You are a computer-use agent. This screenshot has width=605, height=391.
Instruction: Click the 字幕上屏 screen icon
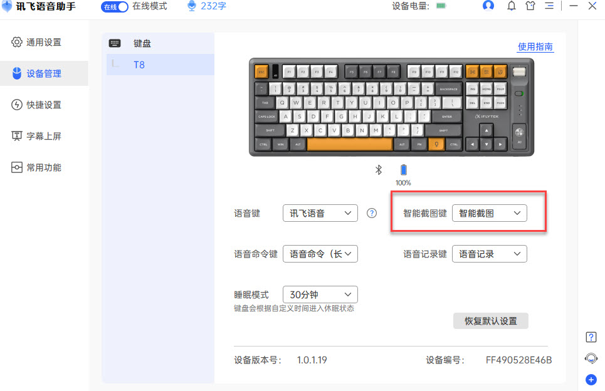coord(16,136)
